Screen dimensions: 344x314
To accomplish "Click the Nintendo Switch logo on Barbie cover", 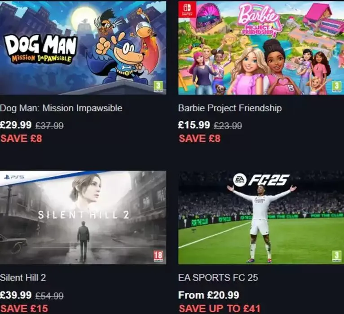I will 187,9.
